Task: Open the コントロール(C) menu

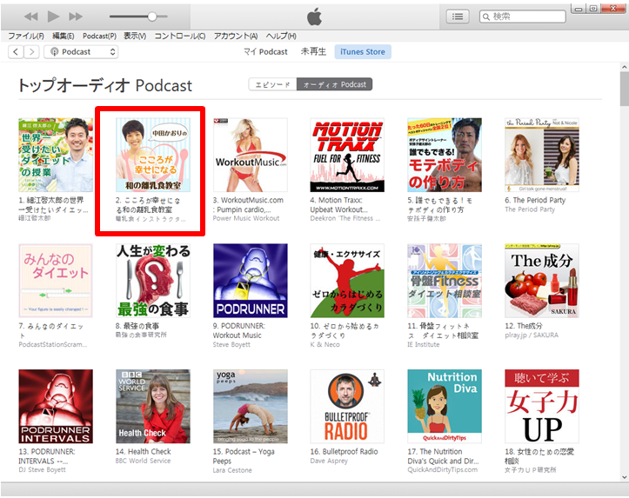Action: click(180, 36)
